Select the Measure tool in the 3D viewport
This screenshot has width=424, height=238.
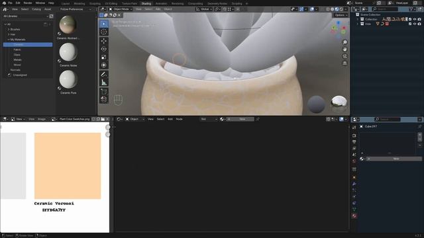[x=104, y=83]
